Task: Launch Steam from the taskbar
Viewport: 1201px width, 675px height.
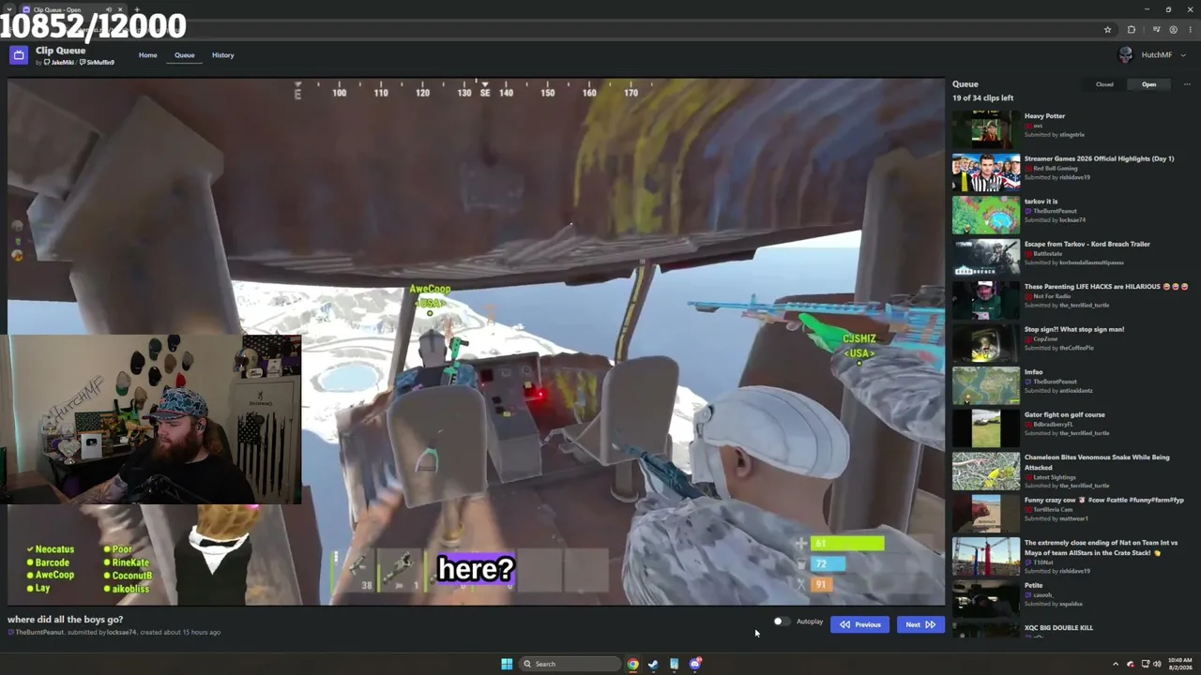Action: pos(654,664)
